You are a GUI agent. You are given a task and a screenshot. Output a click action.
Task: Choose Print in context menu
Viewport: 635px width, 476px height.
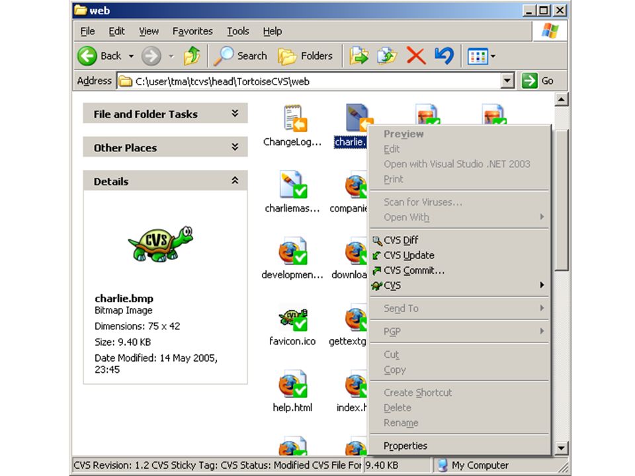[460, 179]
